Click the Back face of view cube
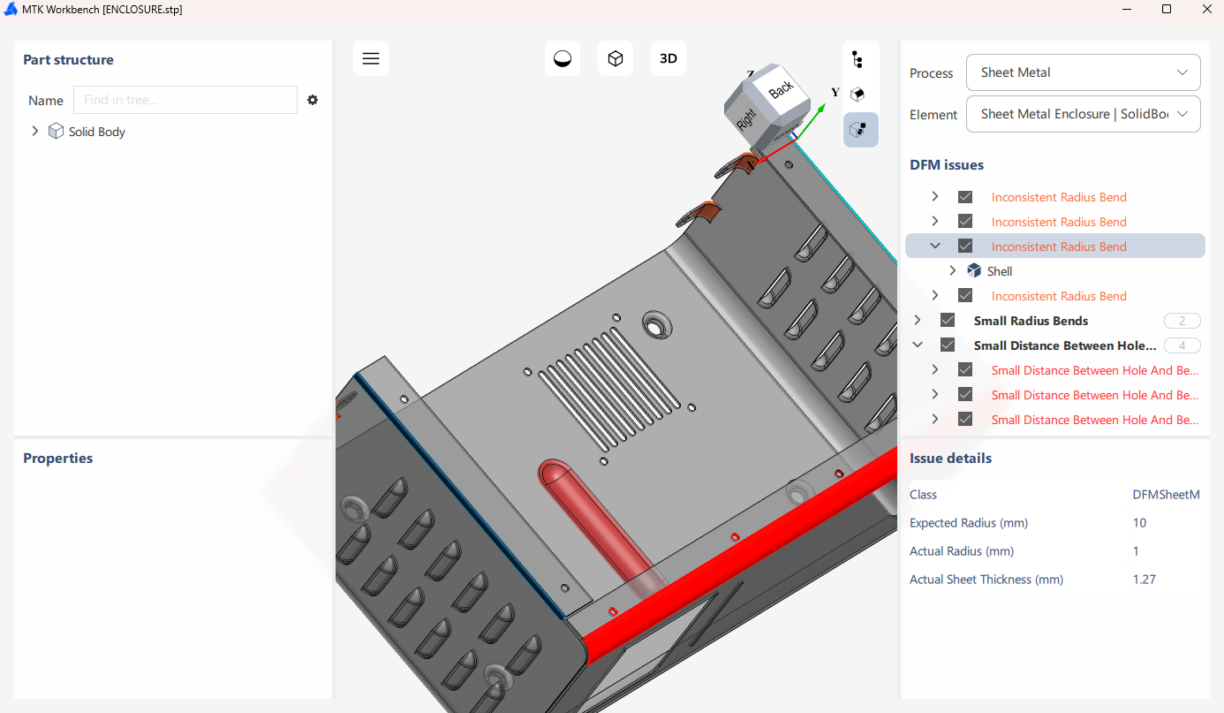The height and width of the screenshot is (713, 1224). 781,88
